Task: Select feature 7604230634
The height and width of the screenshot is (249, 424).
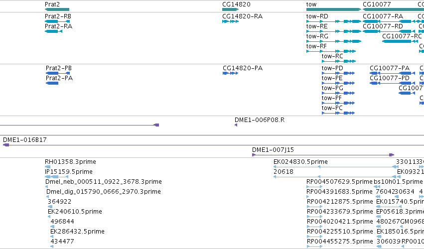Action: pos(395,192)
